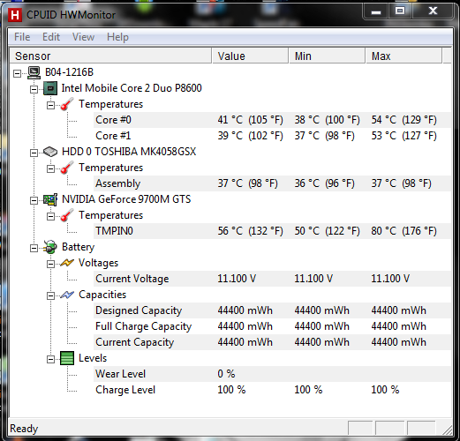Collapse the Battery tree node

[34, 248]
